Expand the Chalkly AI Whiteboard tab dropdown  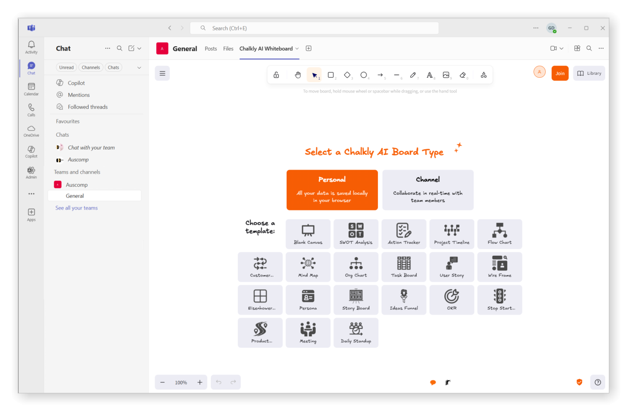pyautogui.click(x=297, y=49)
